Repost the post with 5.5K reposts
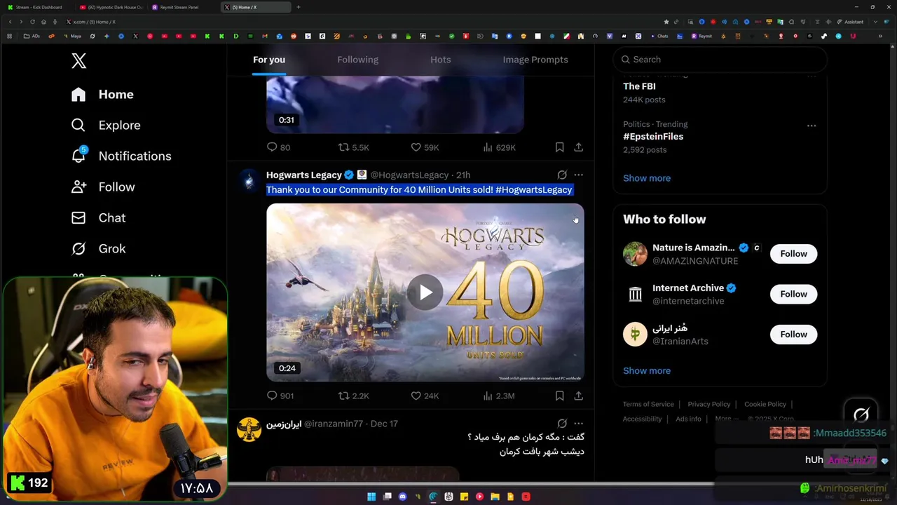897x505 pixels. click(353, 147)
